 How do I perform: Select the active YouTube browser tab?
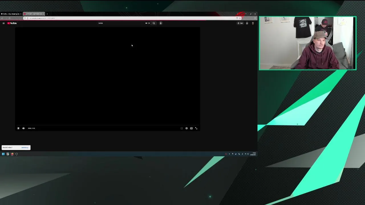click(34, 14)
